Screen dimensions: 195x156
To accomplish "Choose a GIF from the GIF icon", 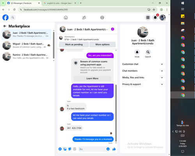I will 74,149.
